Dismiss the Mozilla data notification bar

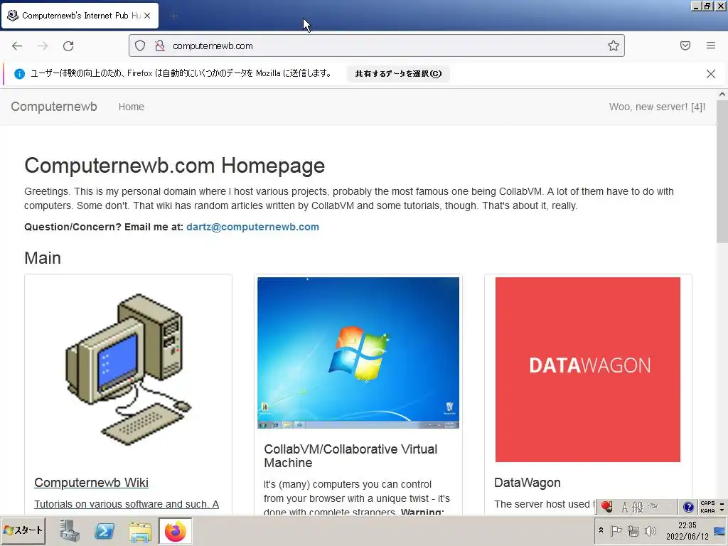point(711,74)
